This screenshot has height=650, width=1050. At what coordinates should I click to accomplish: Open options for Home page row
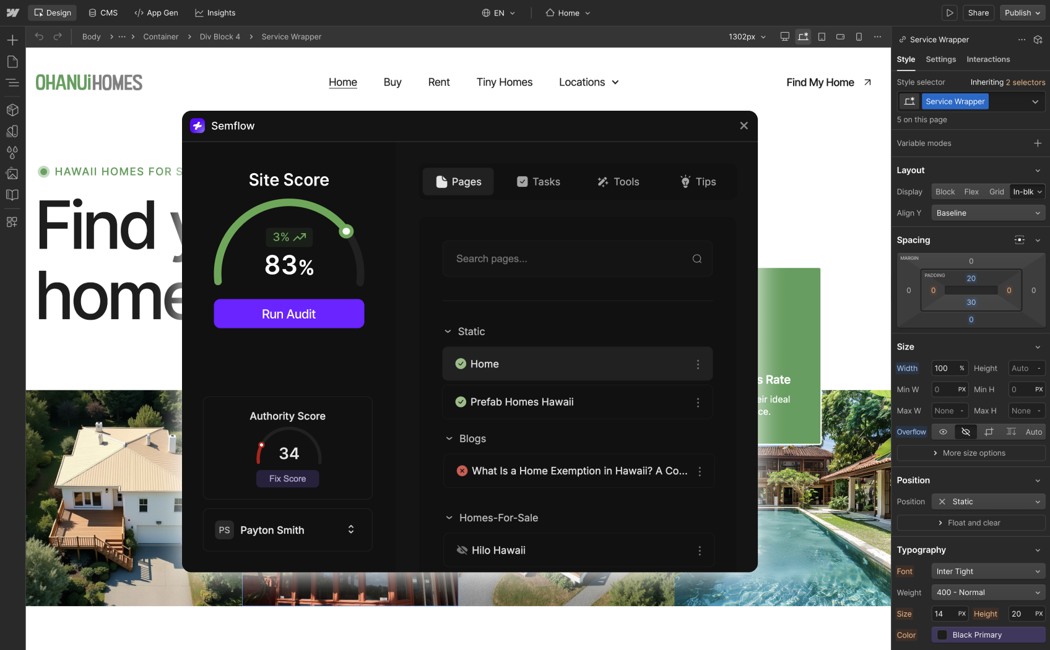698,364
